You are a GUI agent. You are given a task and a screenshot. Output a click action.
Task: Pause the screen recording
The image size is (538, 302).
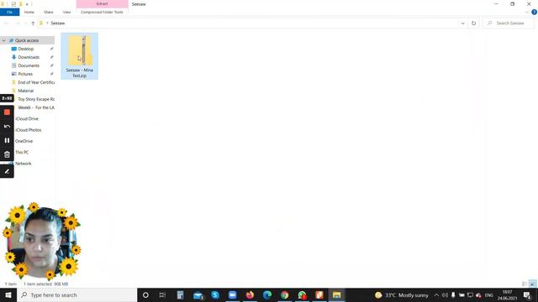(7, 140)
